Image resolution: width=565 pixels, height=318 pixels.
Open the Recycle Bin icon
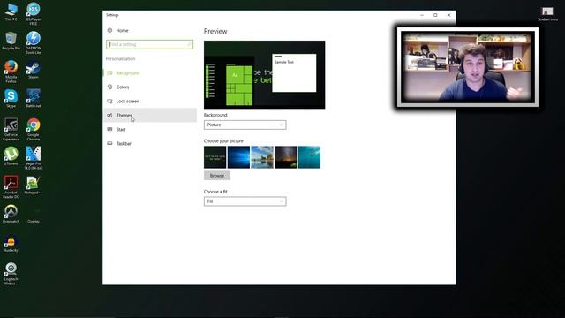click(x=11, y=41)
